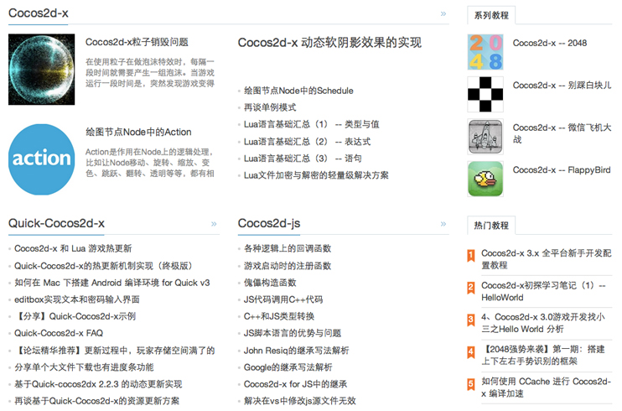
Task: Open series link Cocos2d-x -- FlappyBird
Action: [x=562, y=170]
